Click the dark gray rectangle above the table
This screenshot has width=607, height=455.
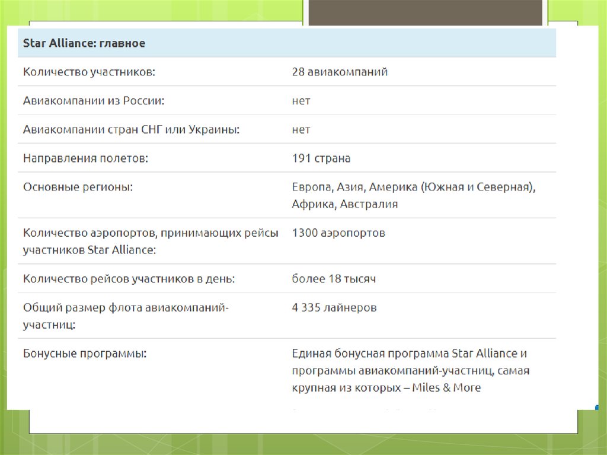pyautogui.click(x=425, y=13)
